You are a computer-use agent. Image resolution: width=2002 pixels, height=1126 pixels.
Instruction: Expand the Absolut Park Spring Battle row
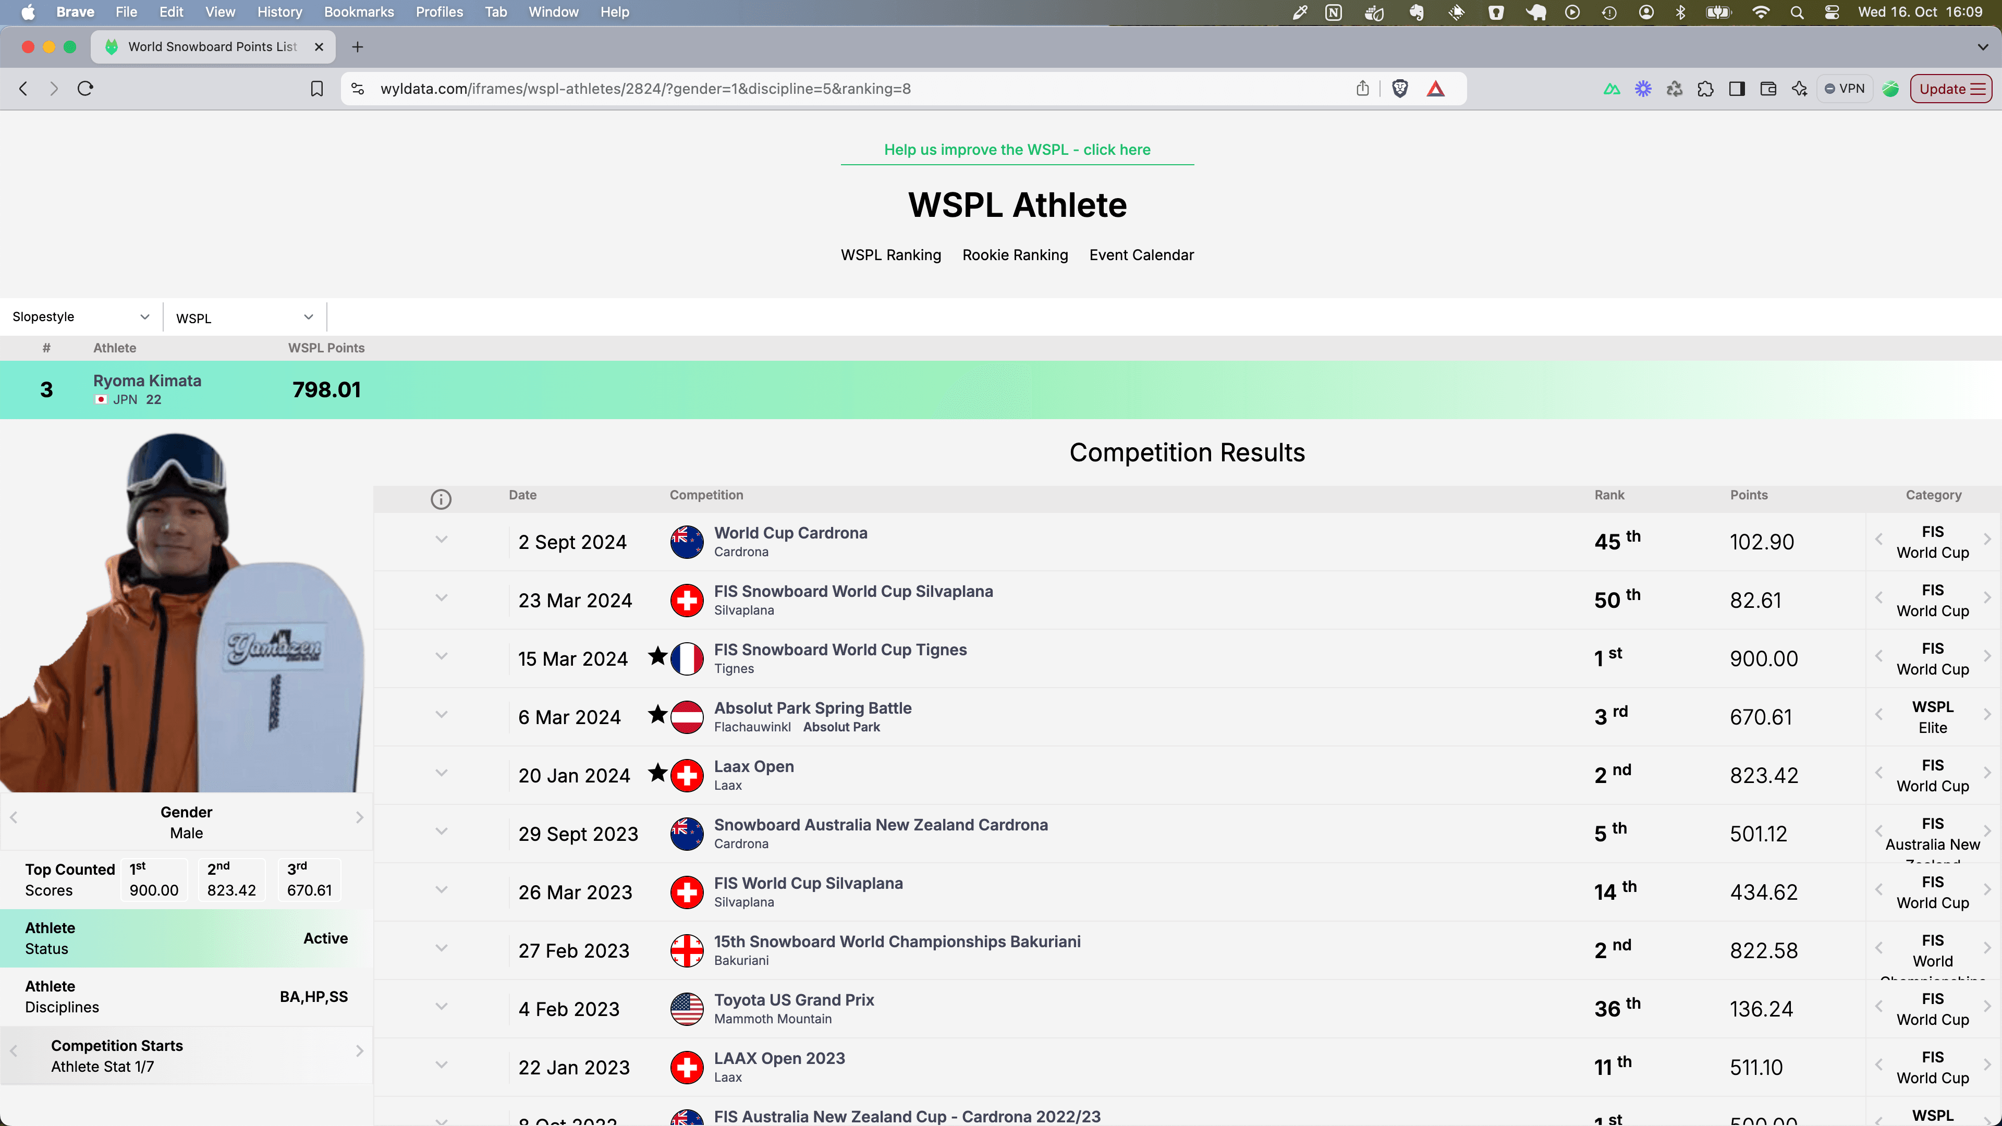[x=442, y=714]
